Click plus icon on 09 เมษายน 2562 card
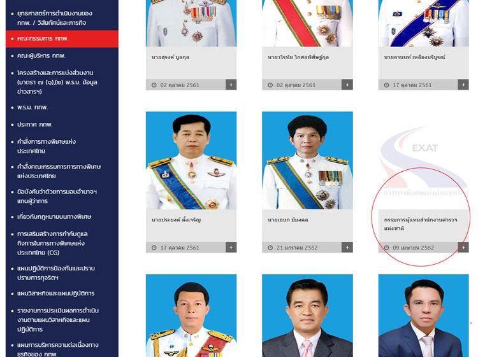 [x=463, y=248]
